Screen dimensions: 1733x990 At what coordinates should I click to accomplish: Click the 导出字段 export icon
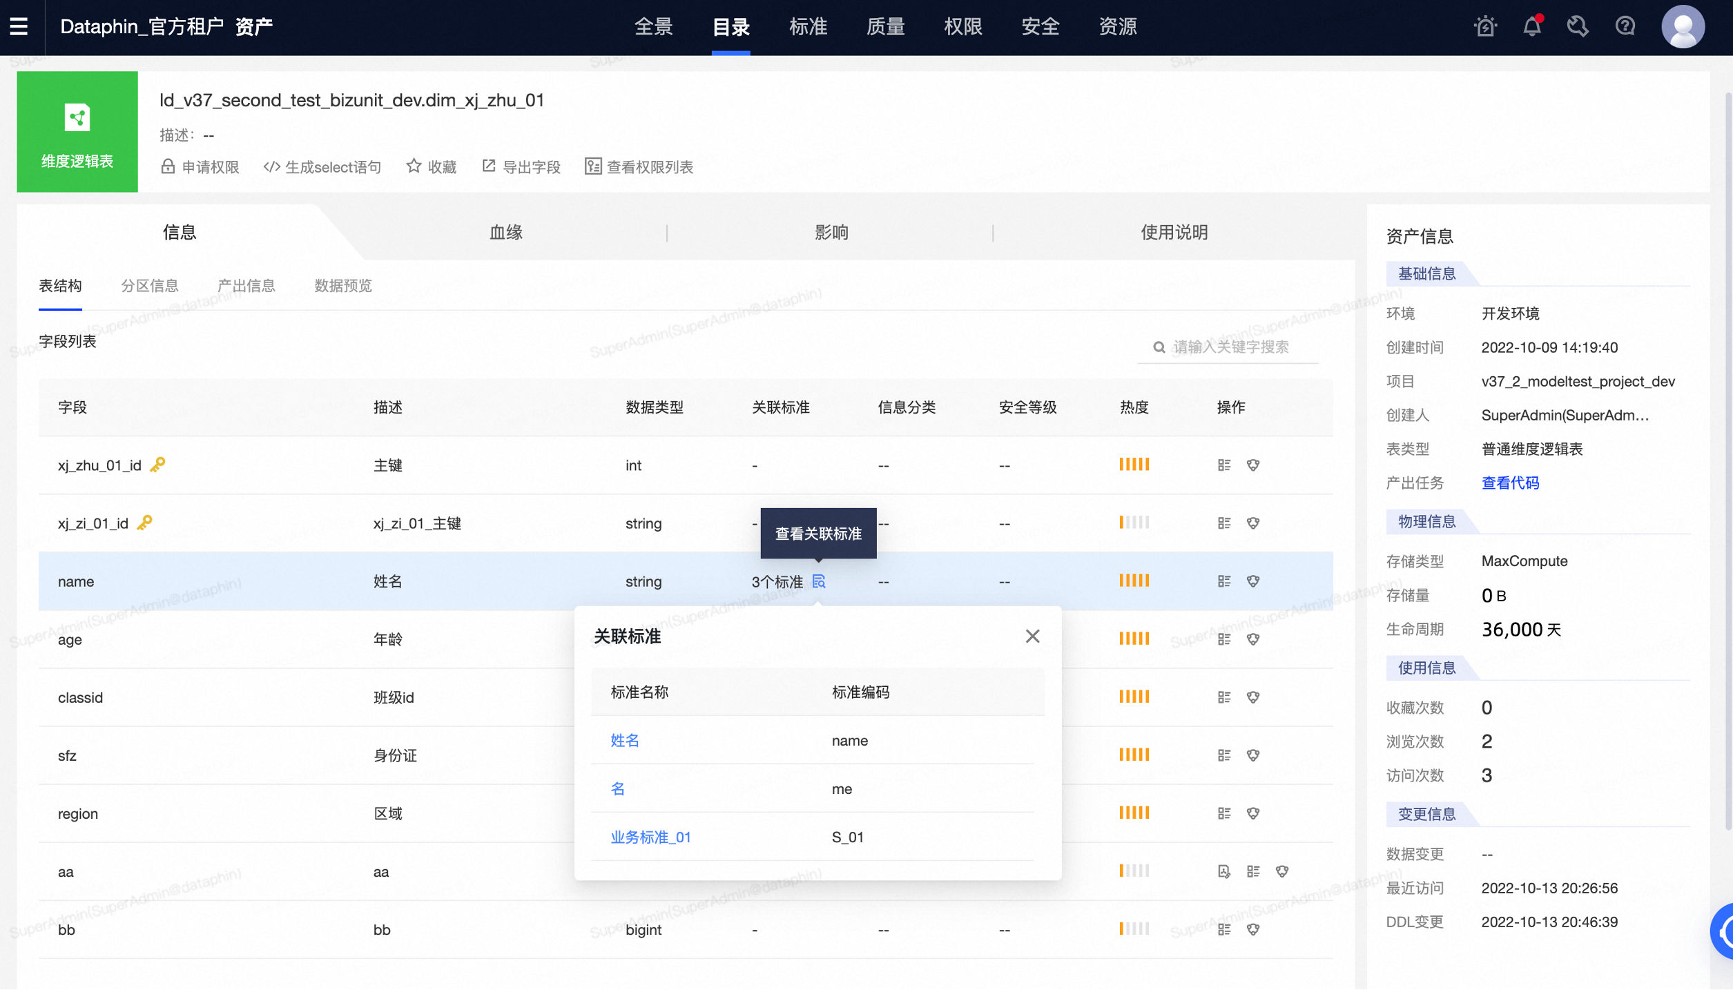point(490,166)
